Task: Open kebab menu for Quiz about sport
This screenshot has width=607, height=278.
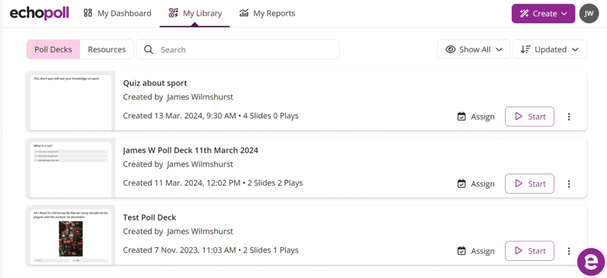Action: click(568, 117)
